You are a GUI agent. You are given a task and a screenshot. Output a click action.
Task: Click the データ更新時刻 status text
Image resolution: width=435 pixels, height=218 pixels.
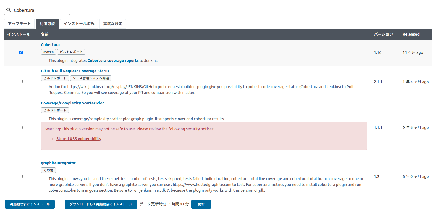coord(164,204)
